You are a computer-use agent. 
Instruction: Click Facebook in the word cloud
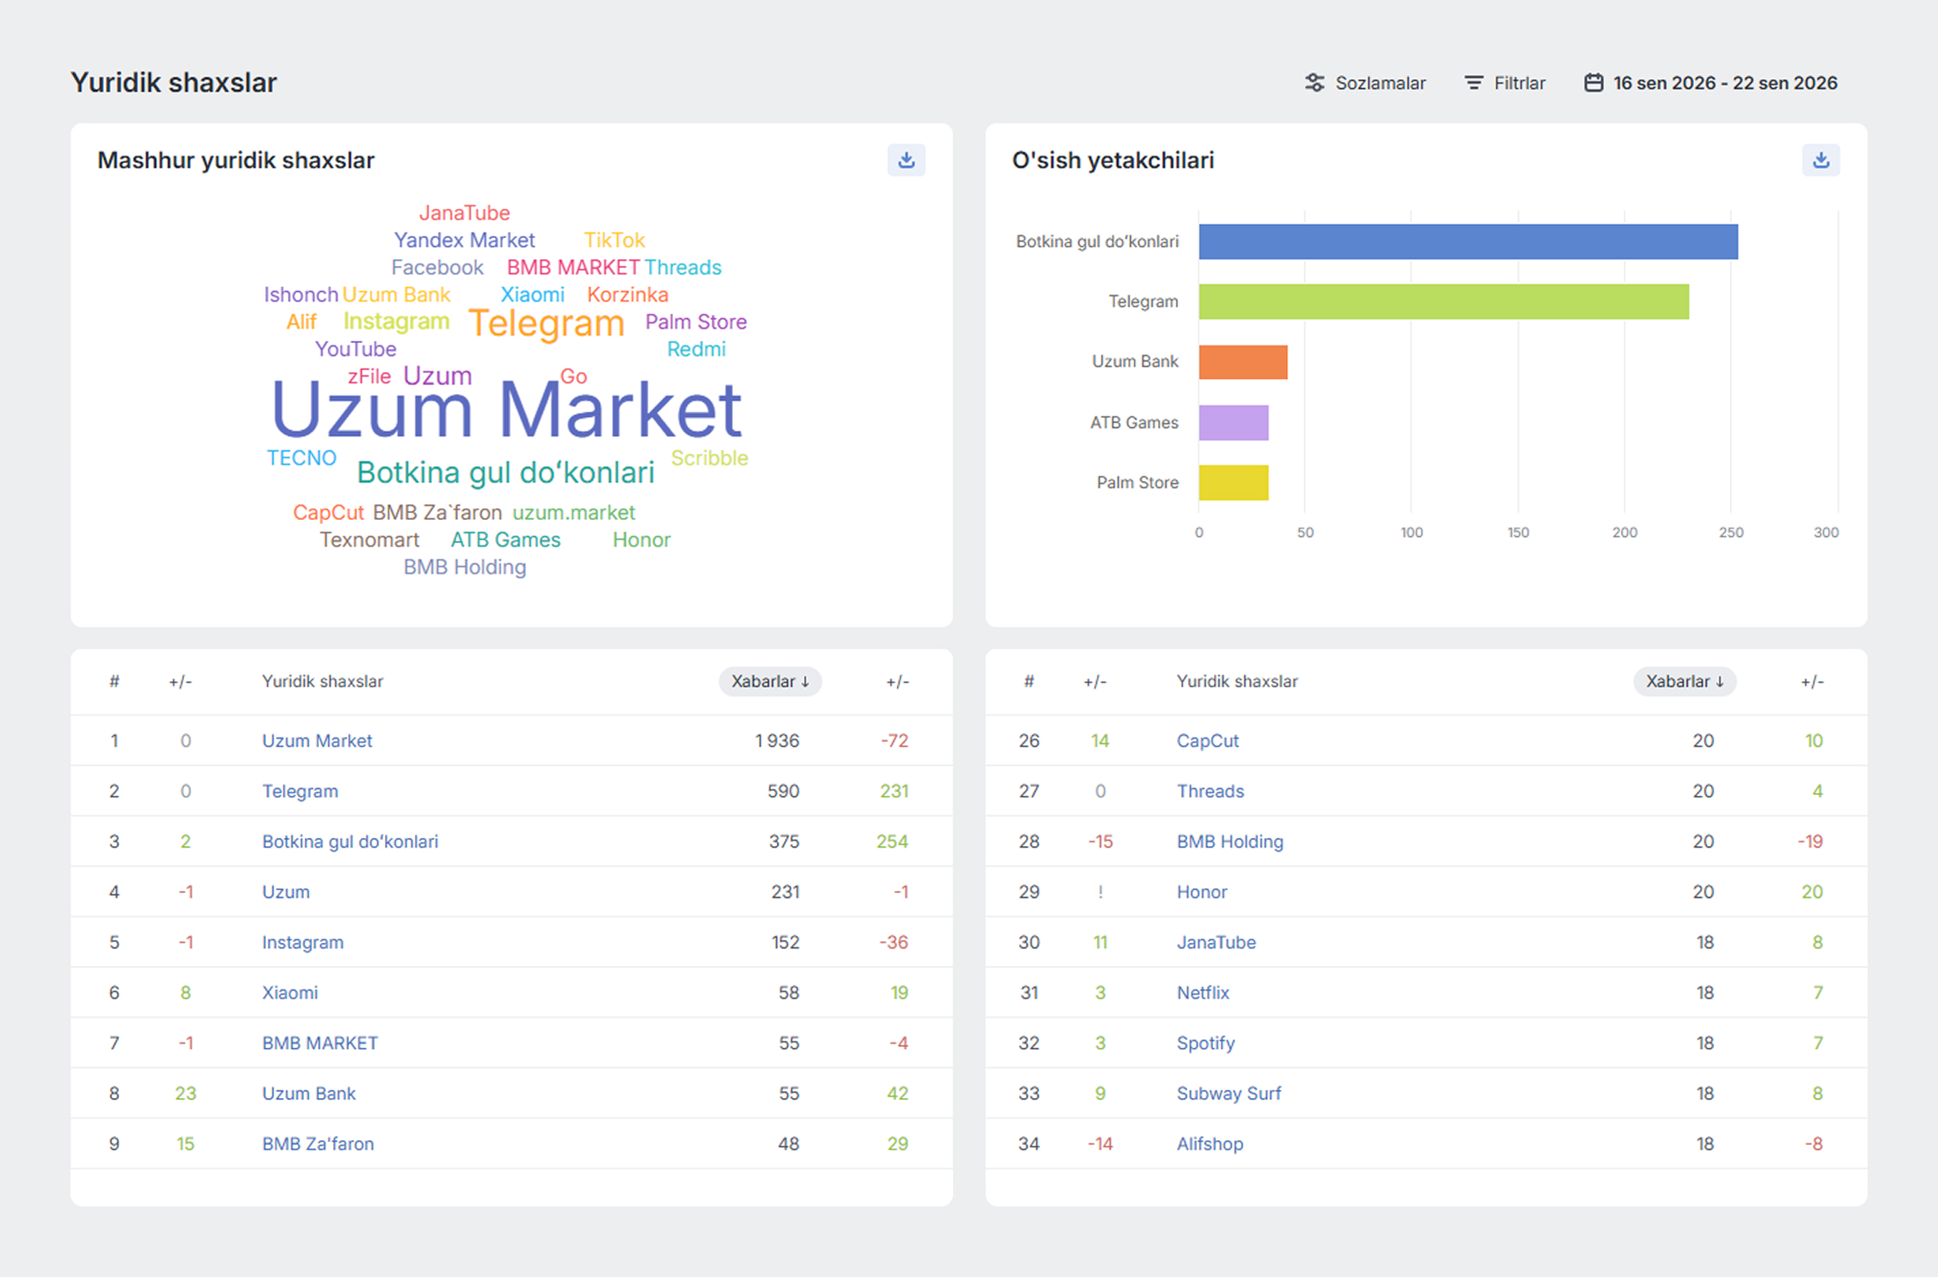(x=437, y=267)
